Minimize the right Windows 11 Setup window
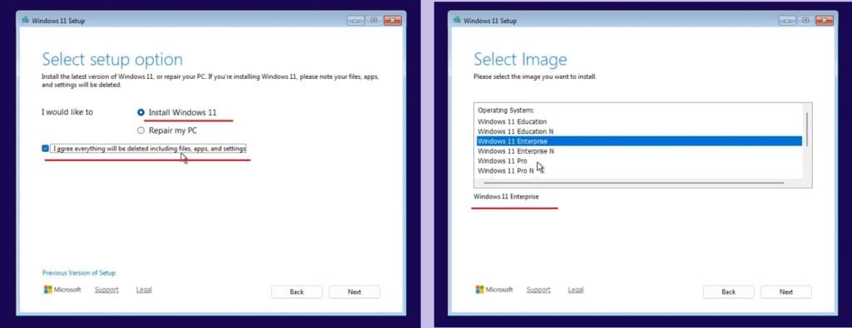This screenshot has height=328, width=852. tap(787, 21)
